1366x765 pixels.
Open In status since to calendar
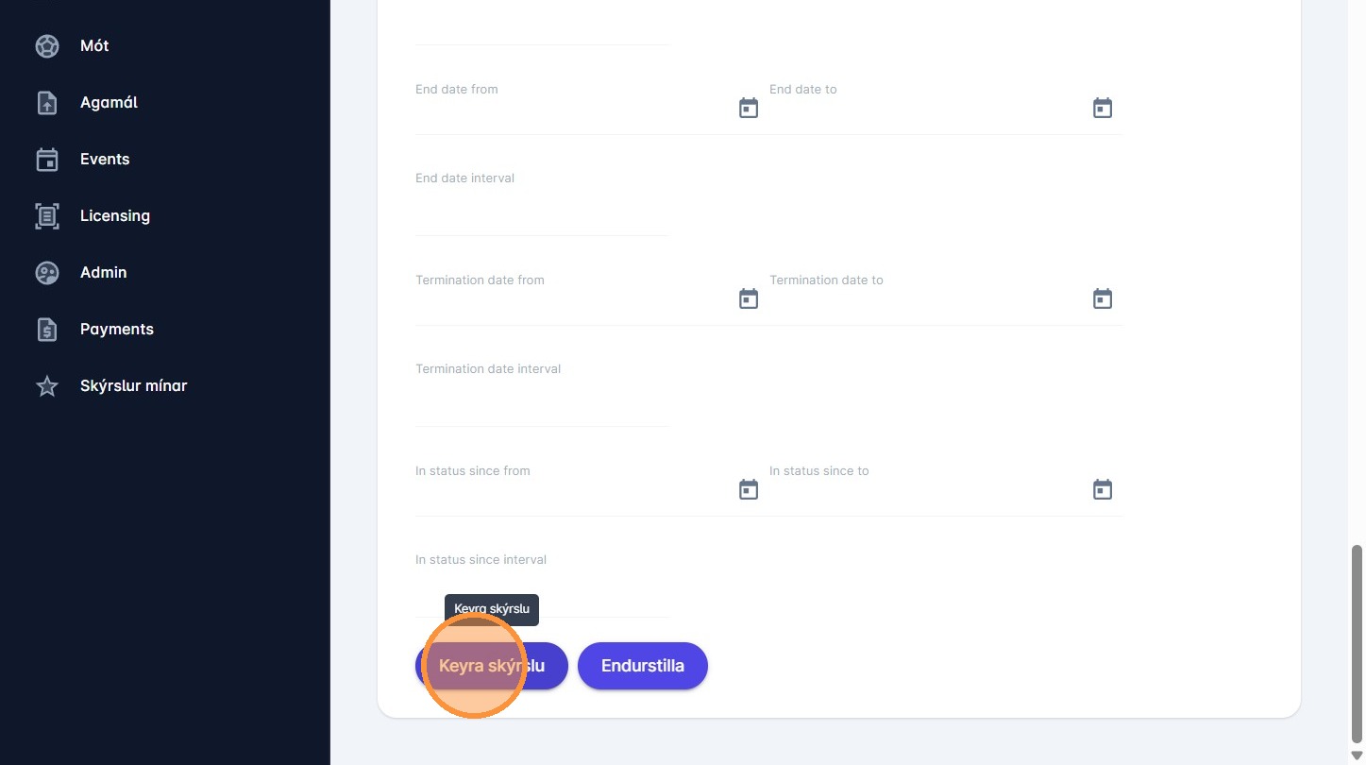click(1103, 490)
